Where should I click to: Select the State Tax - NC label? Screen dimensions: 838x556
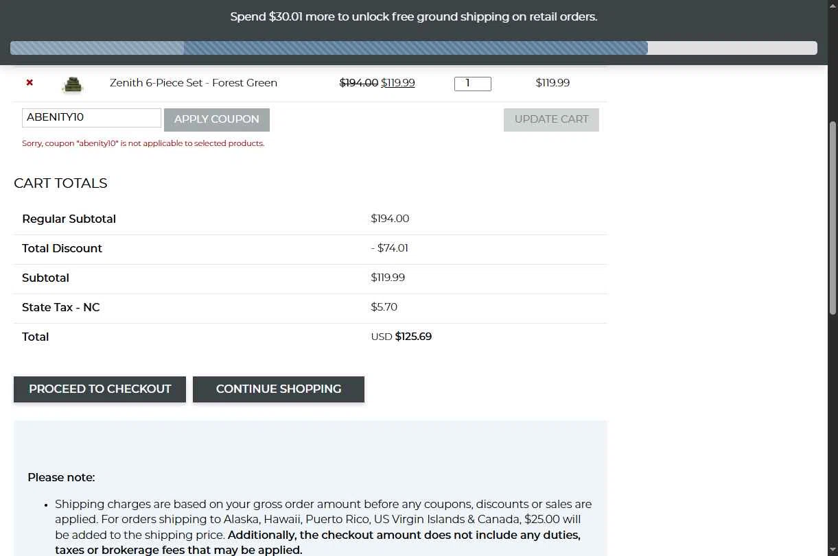[x=60, y=307]
